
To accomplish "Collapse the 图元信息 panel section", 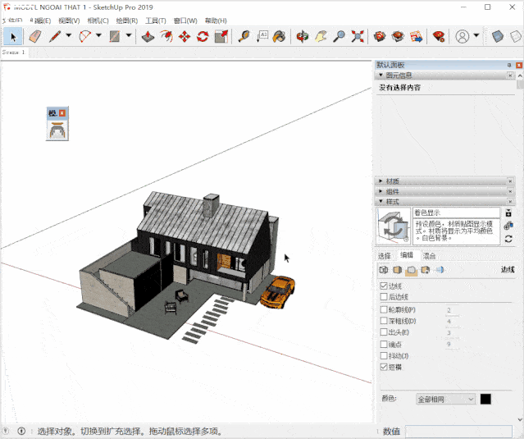I will tap(380, 75).
